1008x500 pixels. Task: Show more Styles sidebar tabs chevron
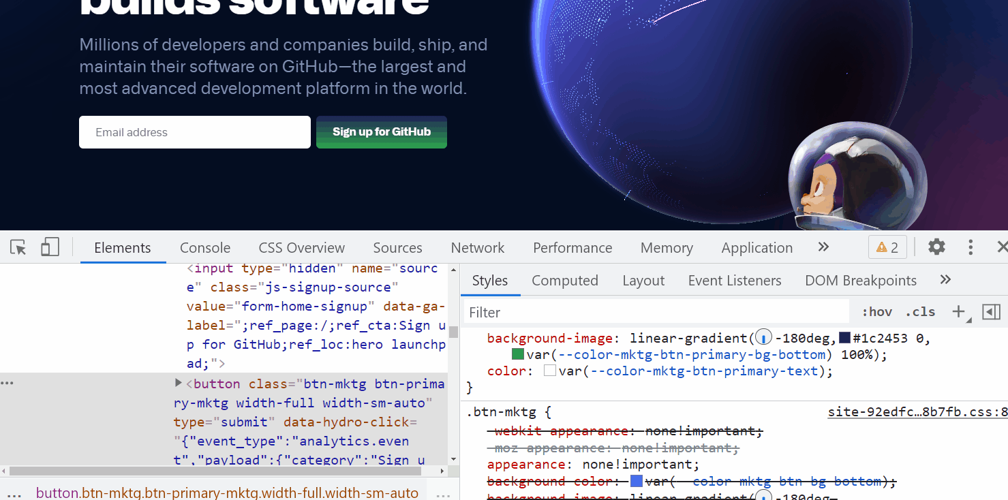(x=945, y=279)
